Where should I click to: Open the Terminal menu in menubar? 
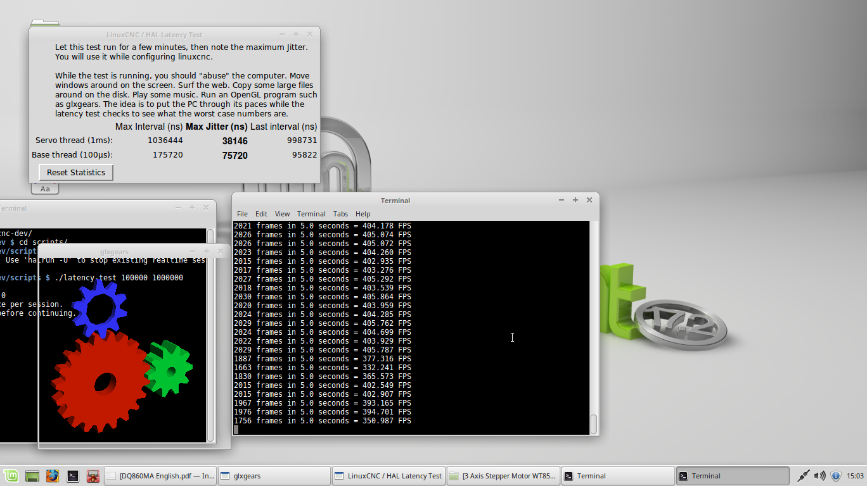(x=311, y=214)
